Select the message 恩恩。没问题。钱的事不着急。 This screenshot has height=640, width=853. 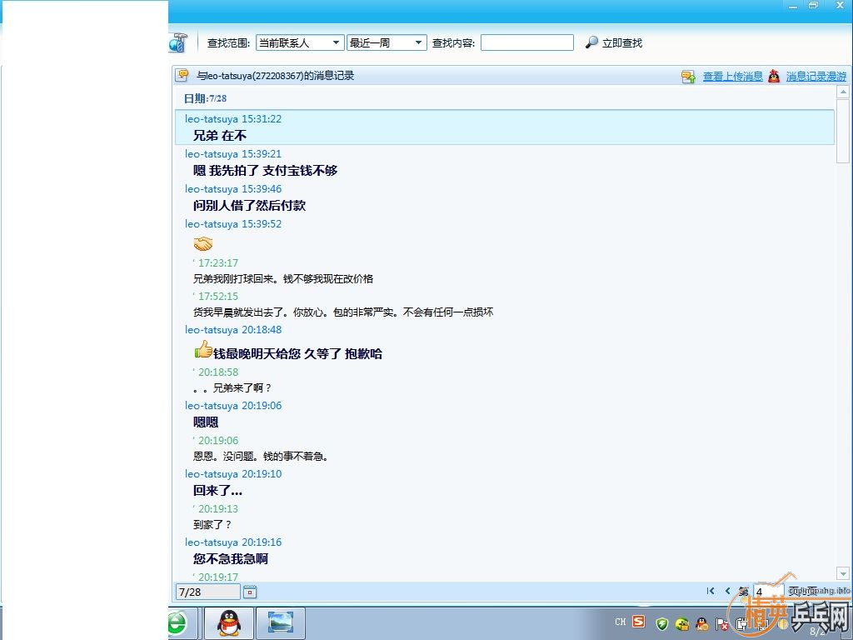click(x=261, y=457)
